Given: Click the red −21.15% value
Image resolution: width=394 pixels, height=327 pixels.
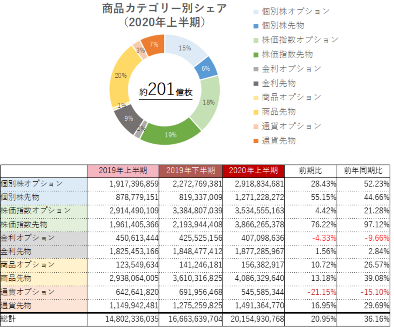Looking at the screenshot, I should (x=321, y=292).
